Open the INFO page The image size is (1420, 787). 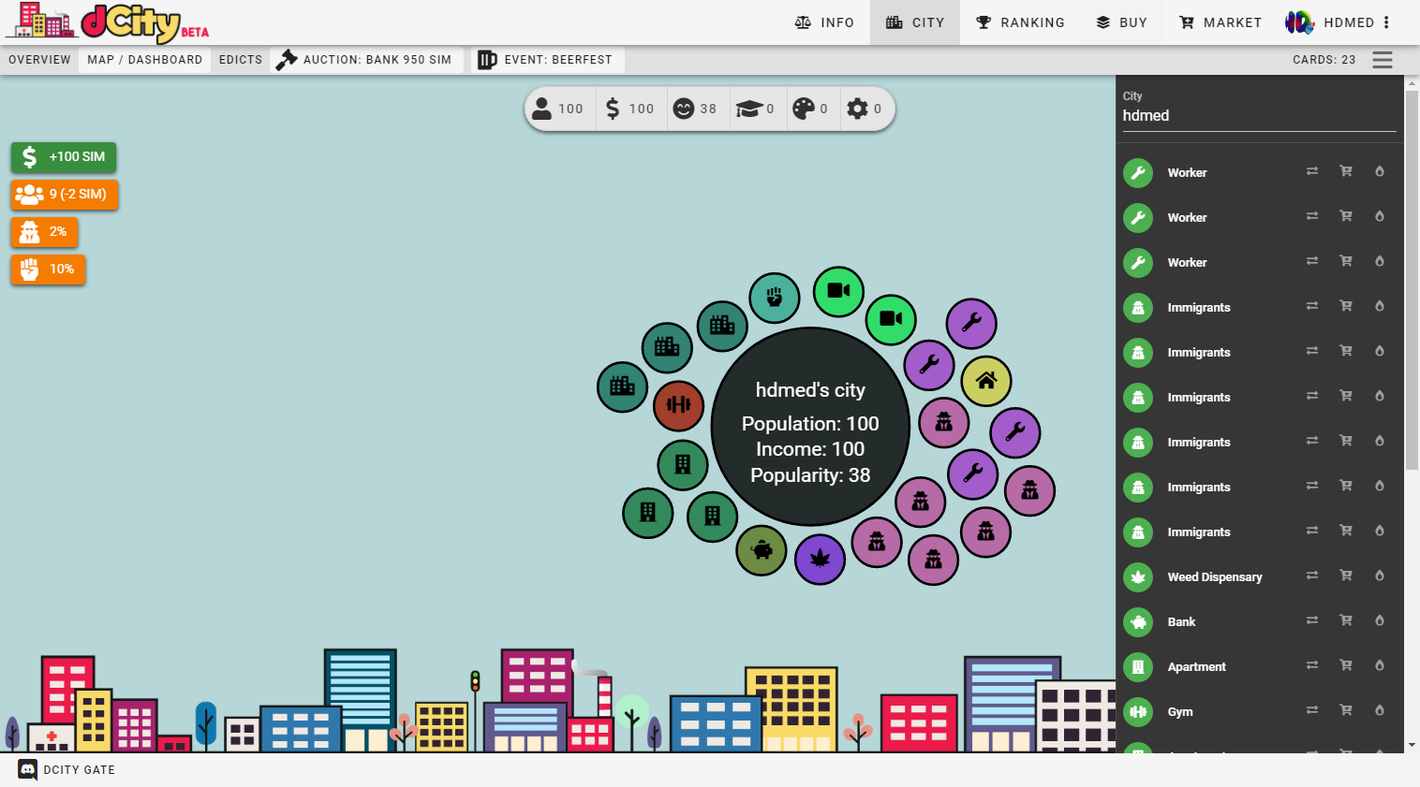pyautogui.click(x=824, y=22)
